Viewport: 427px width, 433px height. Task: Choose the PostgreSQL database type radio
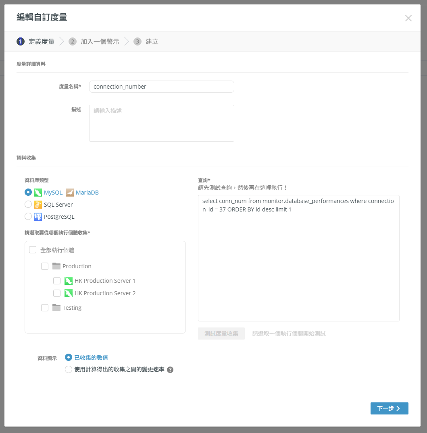[x=28, y=217]
